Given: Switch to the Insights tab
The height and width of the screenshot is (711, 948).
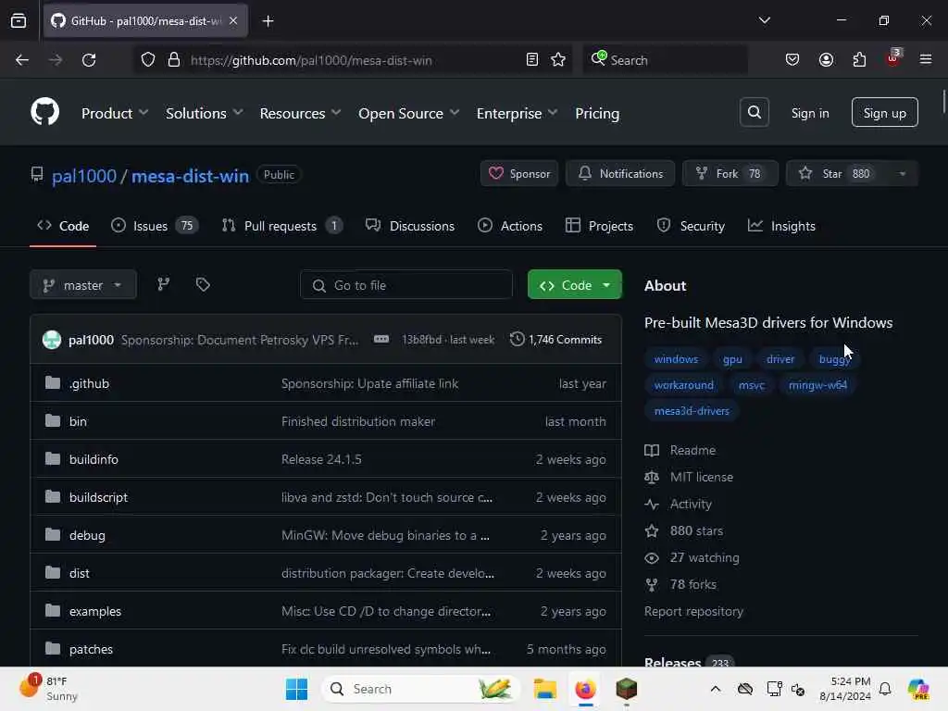Looking at the screenshot, I should [781, 226].
